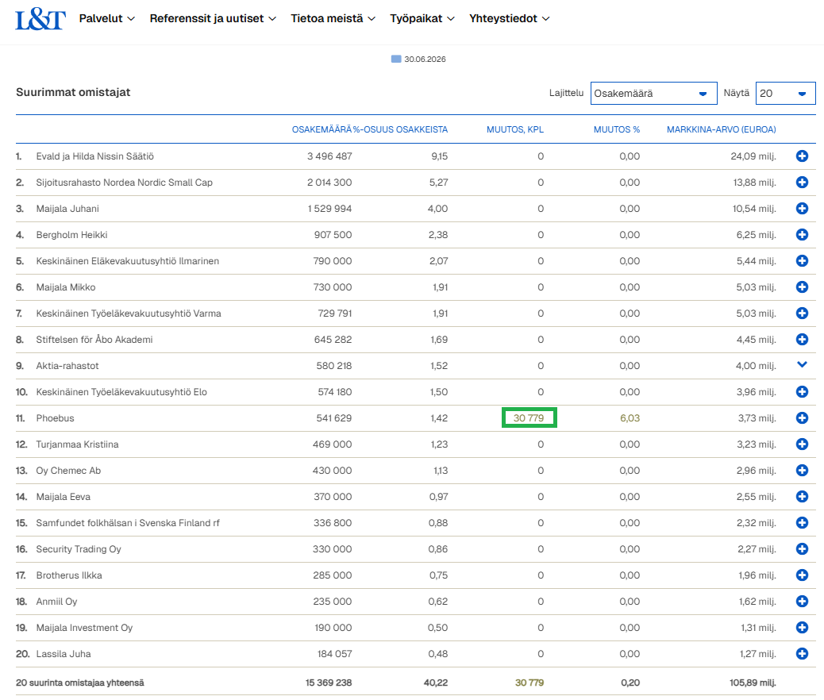Viewport: 824px width, 700px height.
Task: Open the Näytä 20 dropdown
Action: coord(786,94)
